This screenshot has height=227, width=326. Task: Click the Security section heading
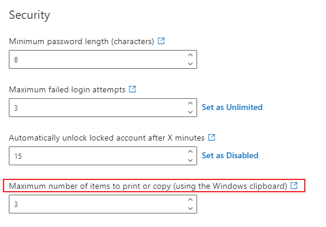29,15
